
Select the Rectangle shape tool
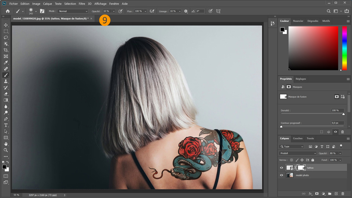tap(6, 137)
